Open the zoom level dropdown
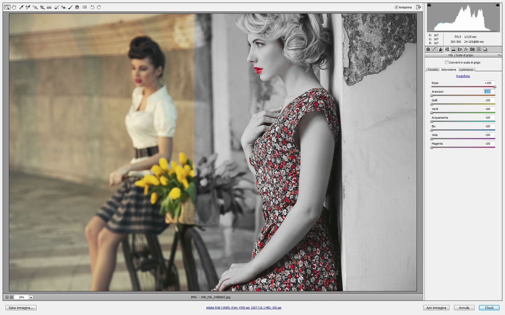Viewport: 505px width, 315px height. pos(31,297)
